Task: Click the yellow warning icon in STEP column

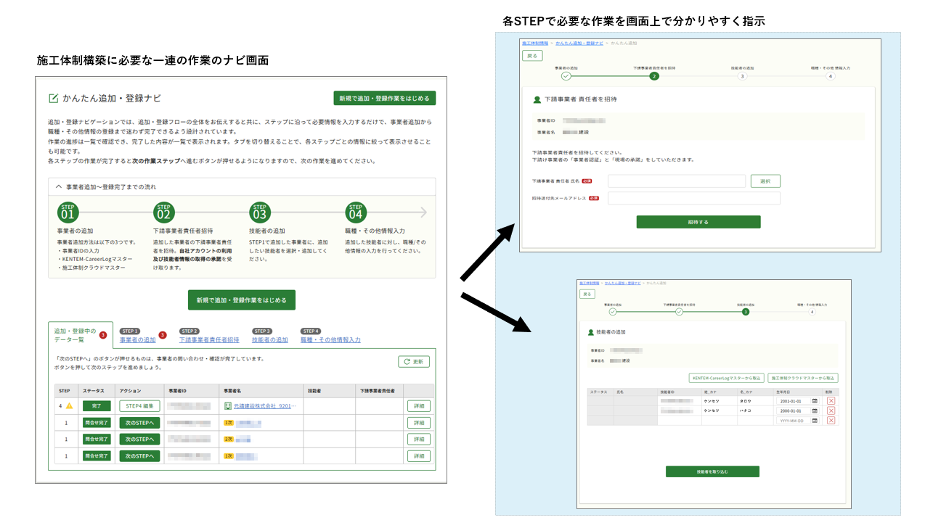Action: click(70, 406)
